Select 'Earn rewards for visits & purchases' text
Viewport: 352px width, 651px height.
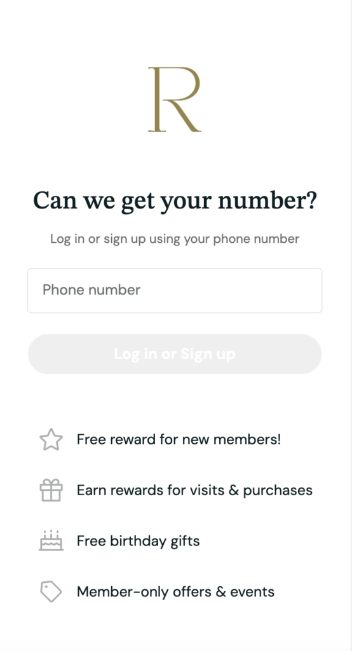[194, 490]
